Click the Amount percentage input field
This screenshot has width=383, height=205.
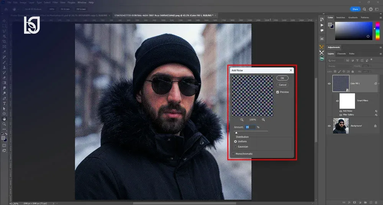coord(250,127)
